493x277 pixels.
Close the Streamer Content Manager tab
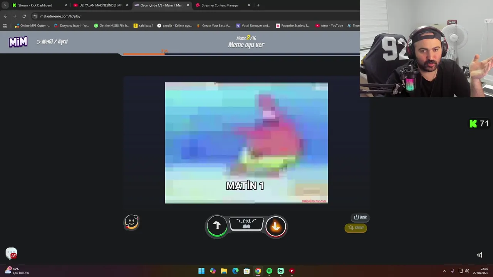click(x=249, y=5)
